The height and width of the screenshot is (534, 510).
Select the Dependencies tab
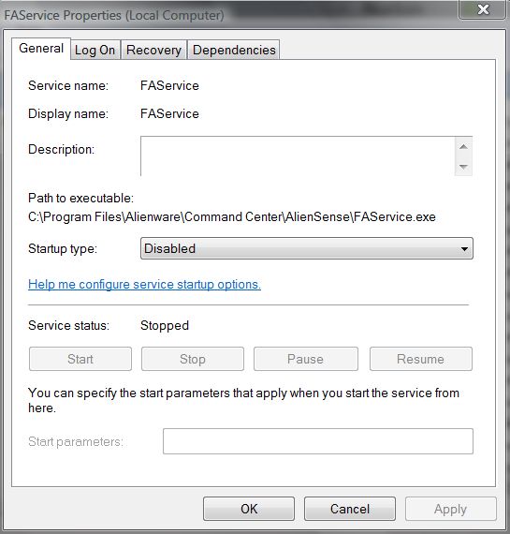point(234,50)
